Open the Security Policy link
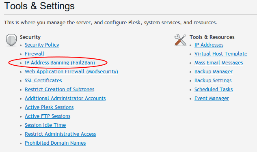The image size is (257, 152). pos(42,45)
